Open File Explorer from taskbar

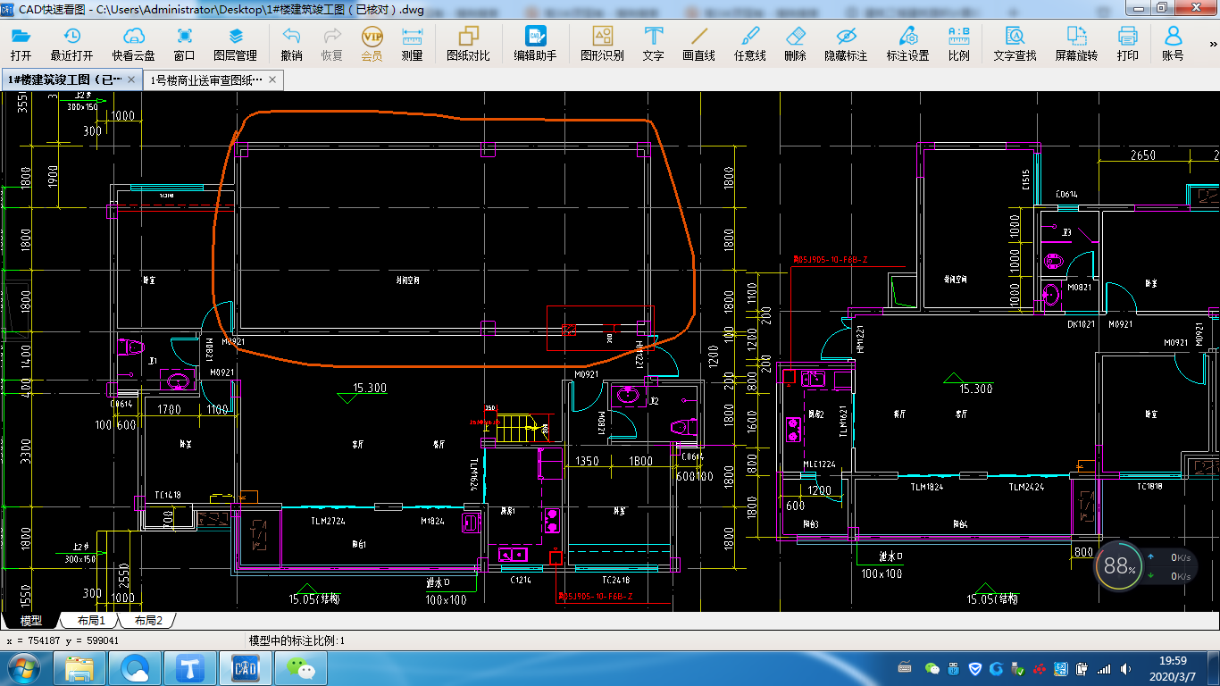tap(80, 667)
